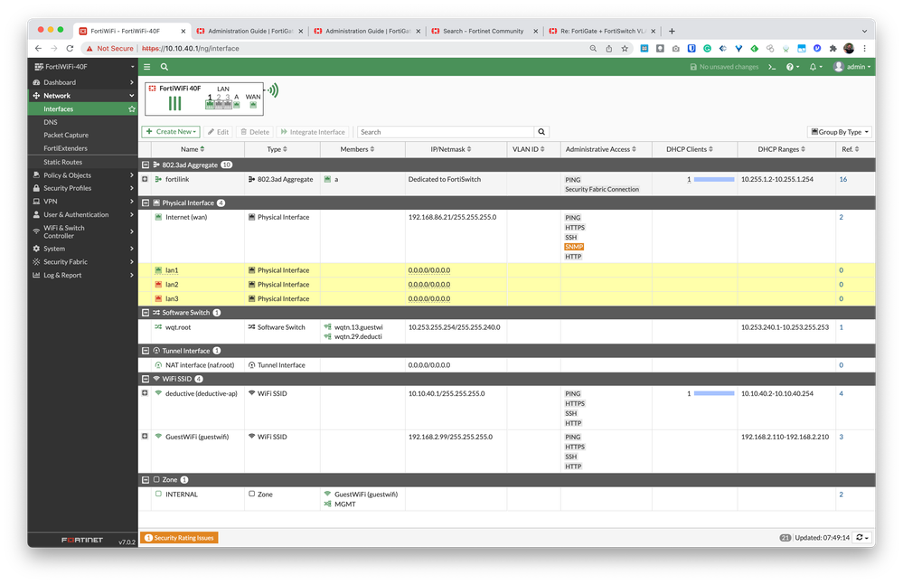Expand the admin user menu

tap(851, 67)
